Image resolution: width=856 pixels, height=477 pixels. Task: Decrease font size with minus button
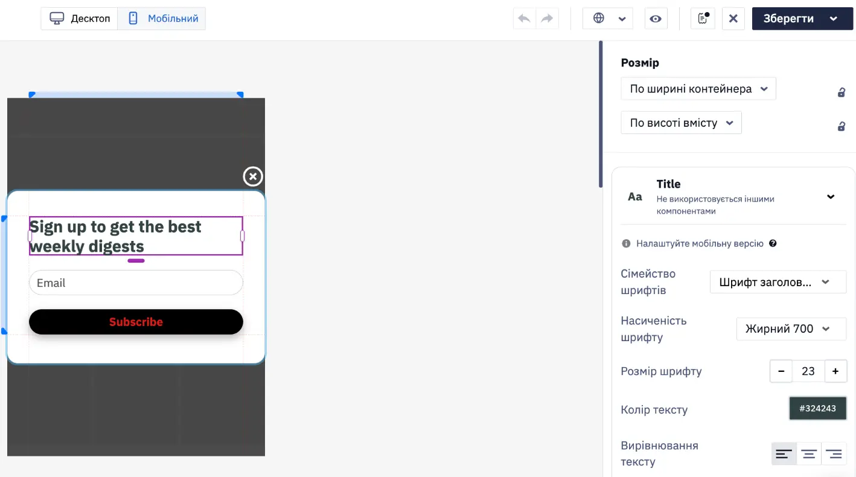pos(781,371)
